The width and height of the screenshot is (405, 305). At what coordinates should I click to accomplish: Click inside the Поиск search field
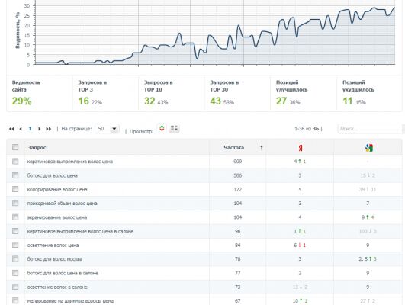pyautogui.click(x=370, y=129)
